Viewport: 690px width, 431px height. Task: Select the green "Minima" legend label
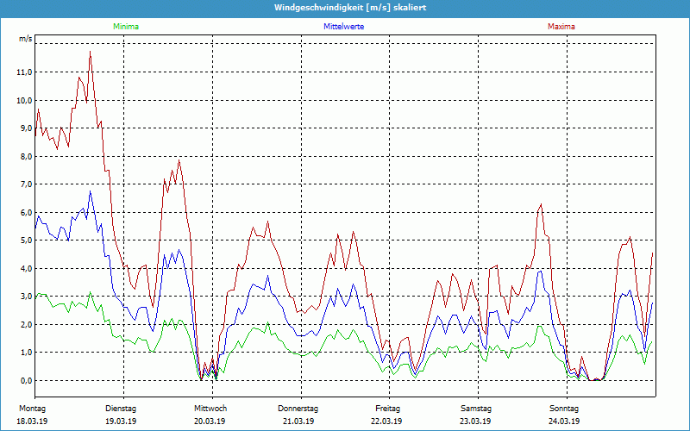click(126, 27)
